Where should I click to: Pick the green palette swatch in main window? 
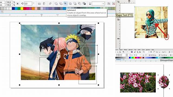(19, 8)
